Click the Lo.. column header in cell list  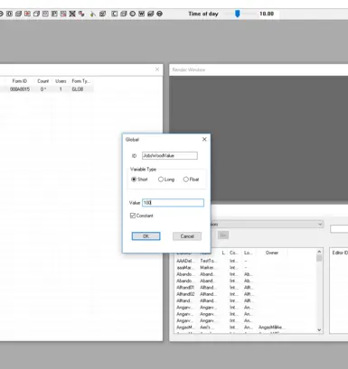point(248,253)
